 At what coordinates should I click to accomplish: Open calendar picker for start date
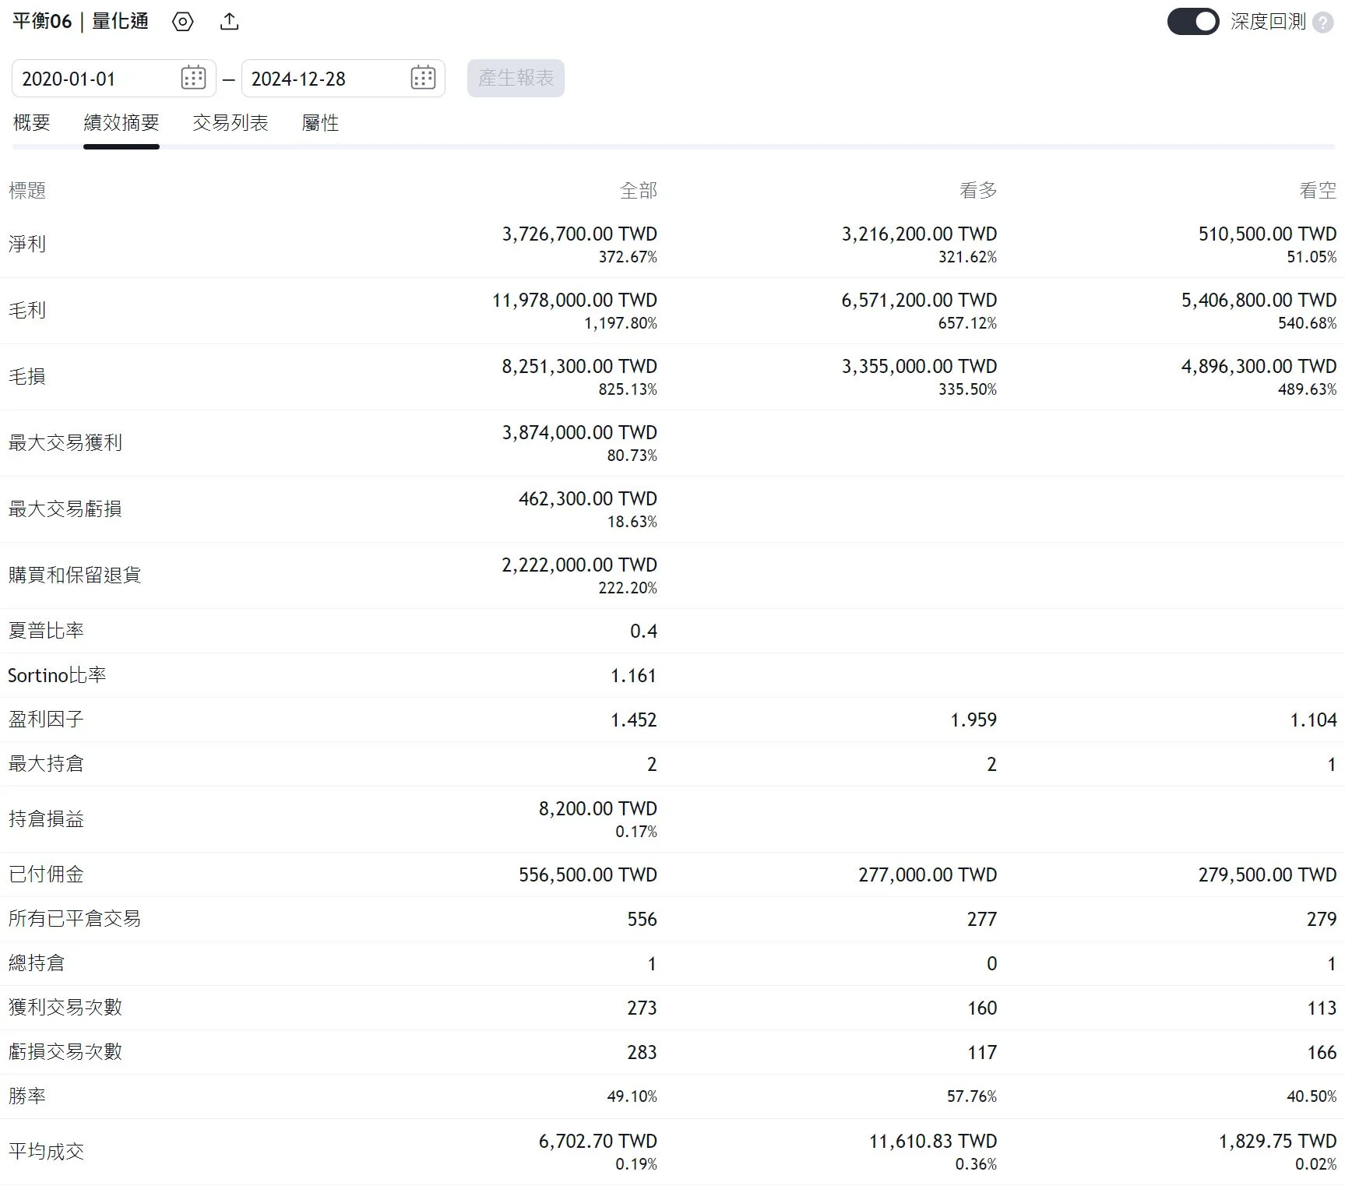[193, 78]
